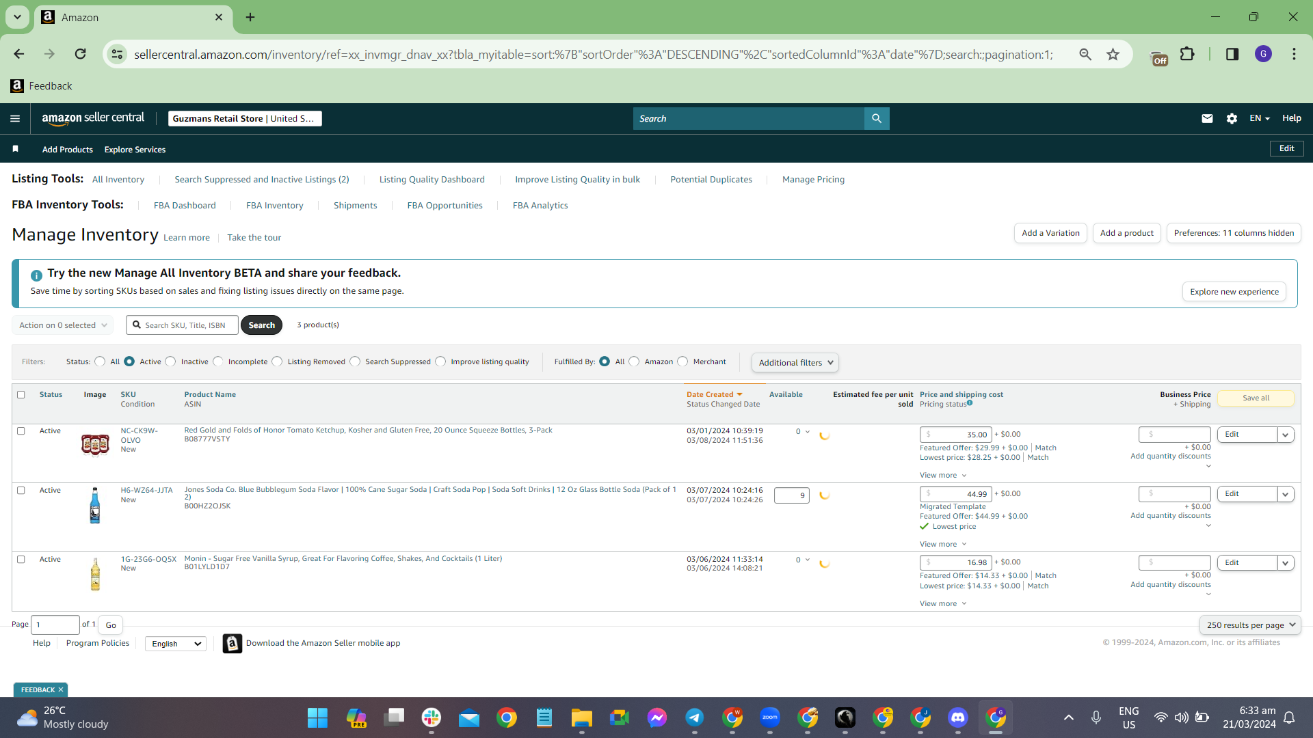The width and height of the screenshot is (1313, 738).
Task: Open the Edit dropdown arrow for Jones Soda
Action: coord(1286,494)
